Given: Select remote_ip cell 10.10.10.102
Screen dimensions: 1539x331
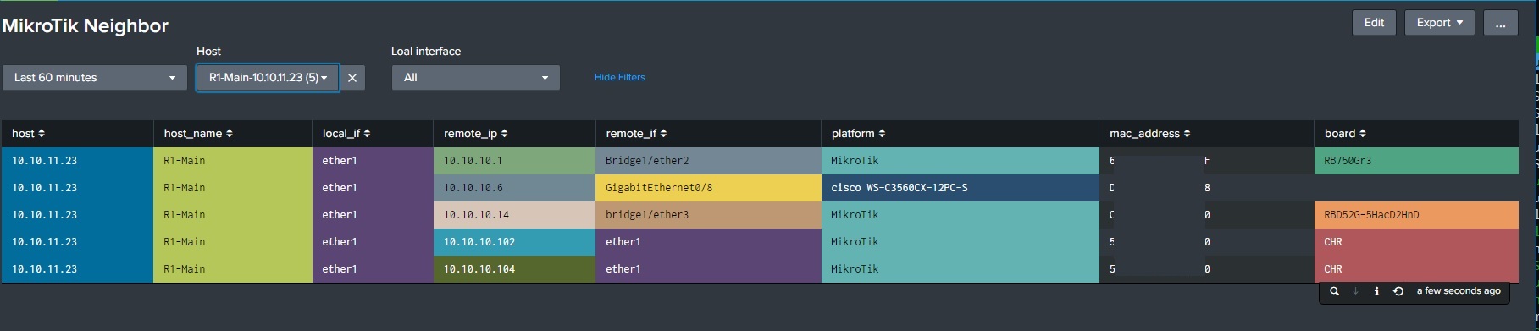Looking at the screenshot, I should (x=514, y=242).
